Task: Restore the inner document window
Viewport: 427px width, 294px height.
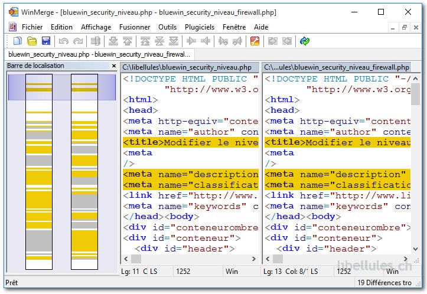Action: point(405,28)
